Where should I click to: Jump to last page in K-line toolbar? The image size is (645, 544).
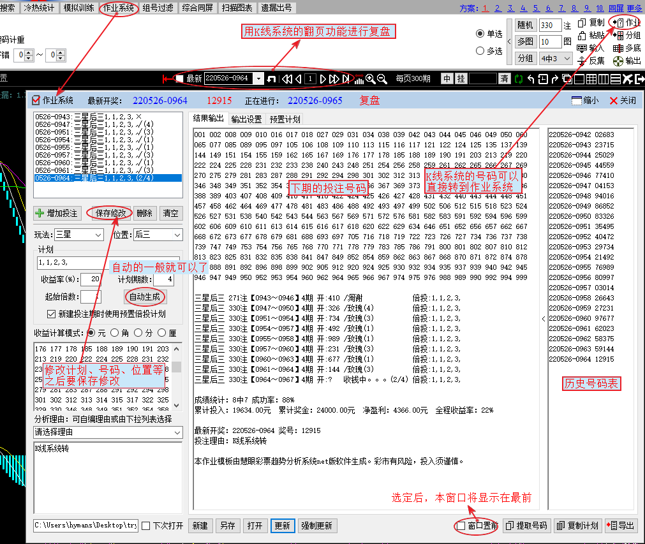click(346, 79)
